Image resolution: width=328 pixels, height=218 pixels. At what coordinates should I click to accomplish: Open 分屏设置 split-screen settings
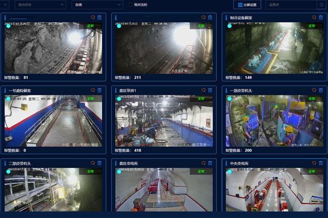(247, 4)
